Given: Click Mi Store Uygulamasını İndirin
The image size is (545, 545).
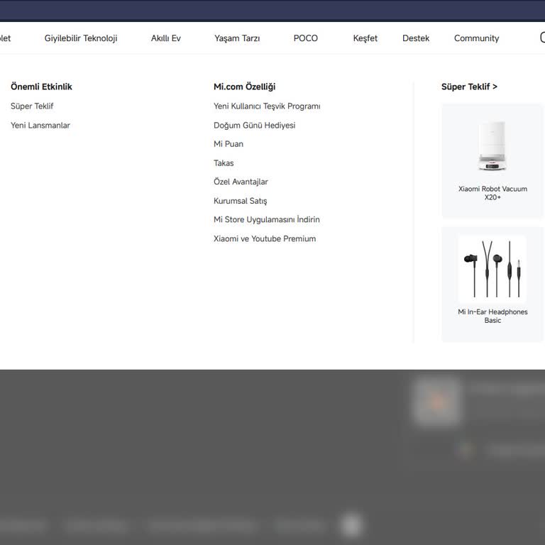Looking at the screenshot, I should [x=267, y=220].
